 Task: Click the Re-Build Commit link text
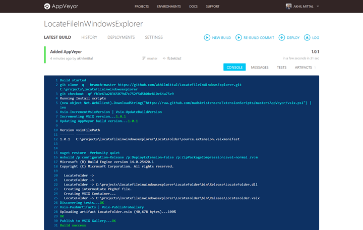pyautogui.click(x=259, y=38)
